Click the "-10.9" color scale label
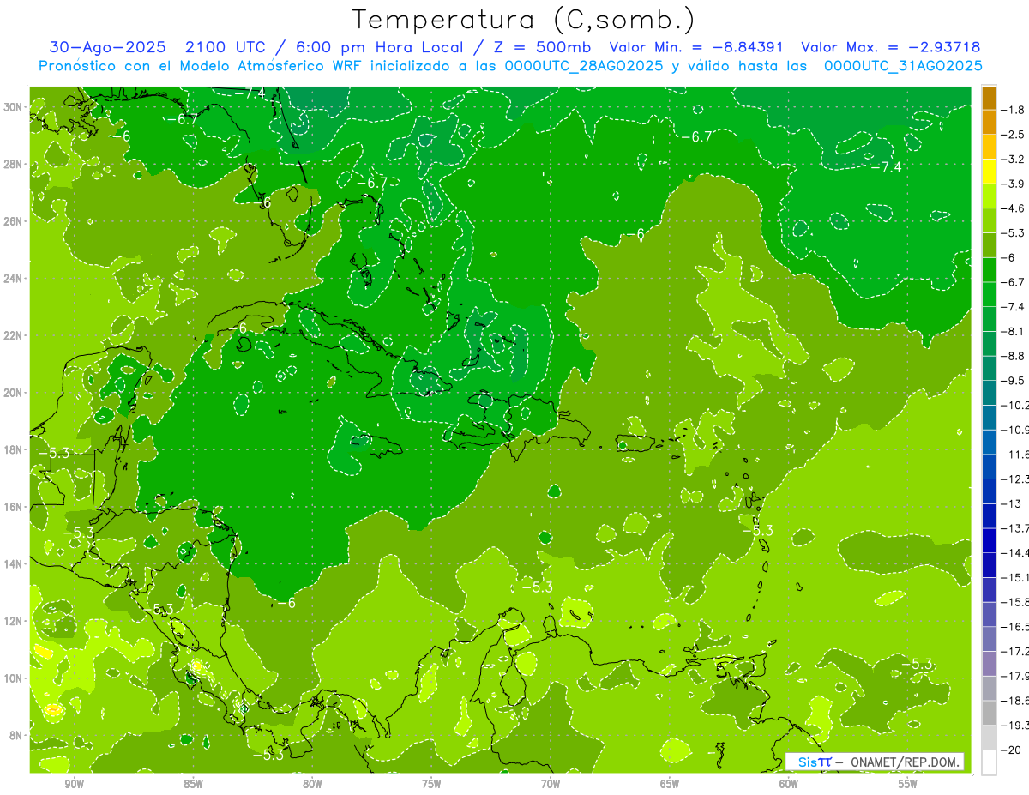The width and height of the screenshot is (1029, 795). coord(1015,430)
